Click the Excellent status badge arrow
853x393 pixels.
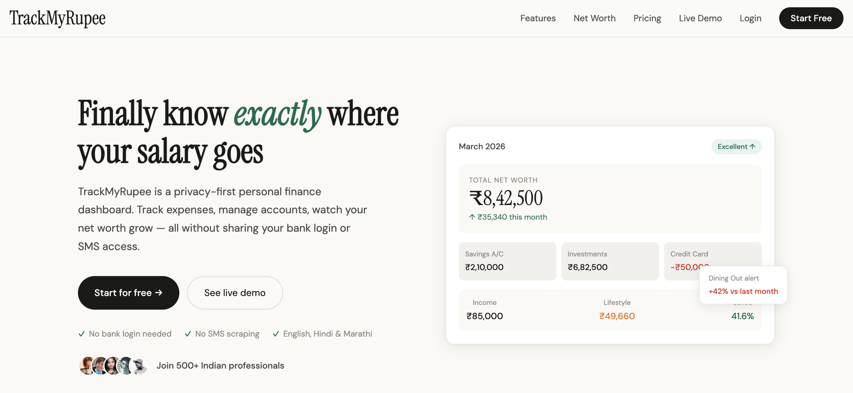click(752, 146)
